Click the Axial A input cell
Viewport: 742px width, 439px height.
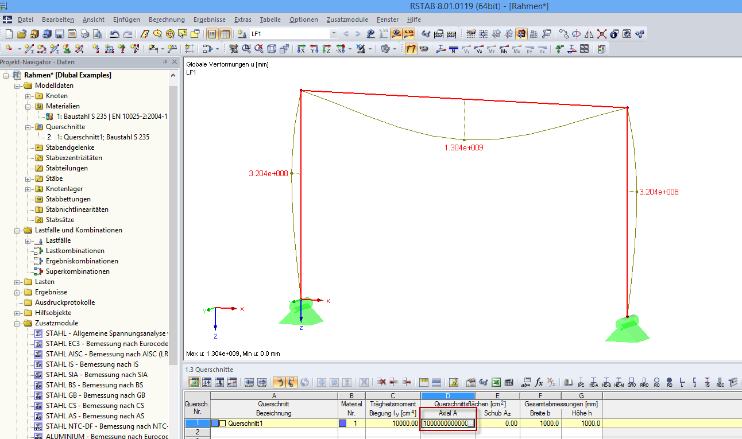[x=448, y=424]
